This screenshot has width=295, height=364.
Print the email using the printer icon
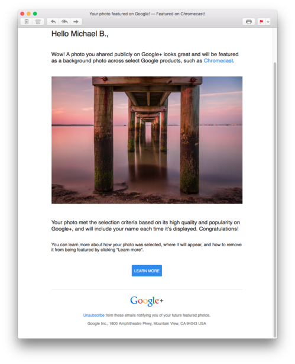tap(249, 21)
